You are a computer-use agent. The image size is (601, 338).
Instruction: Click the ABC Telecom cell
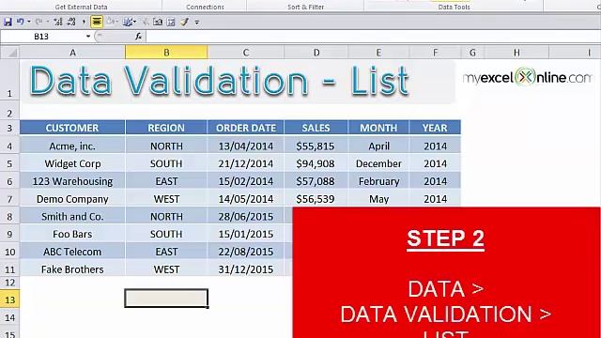click(x=72, y=252)
